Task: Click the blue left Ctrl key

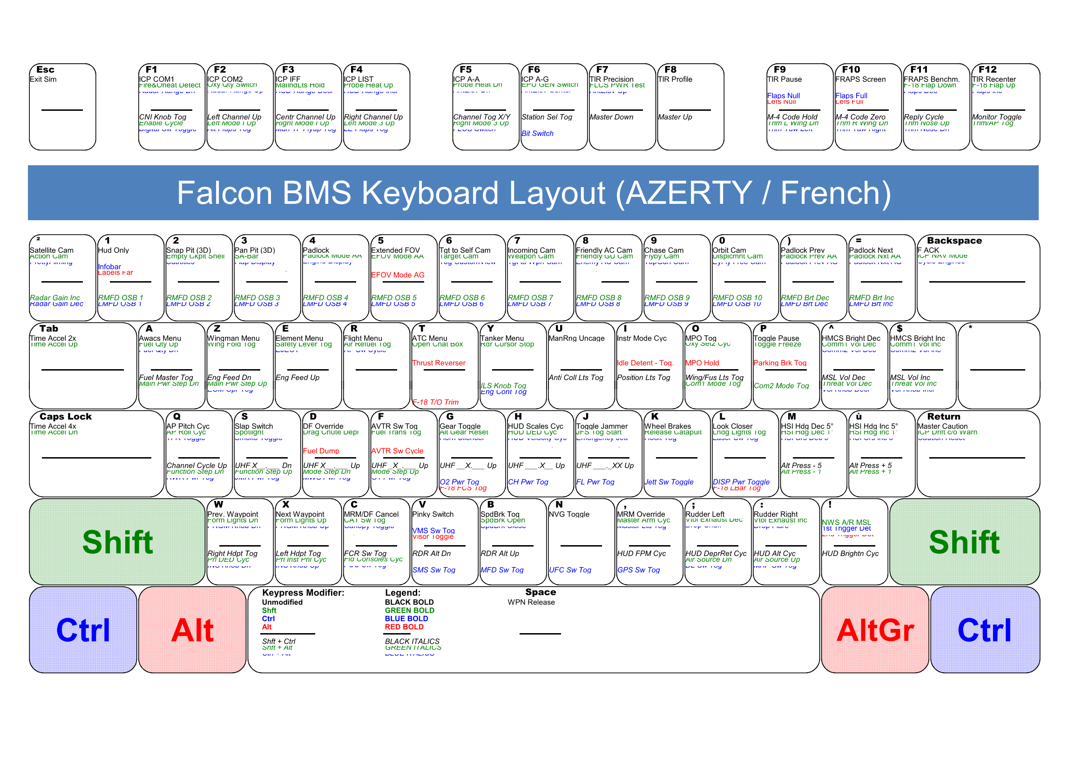Action: tap(83, 630)
